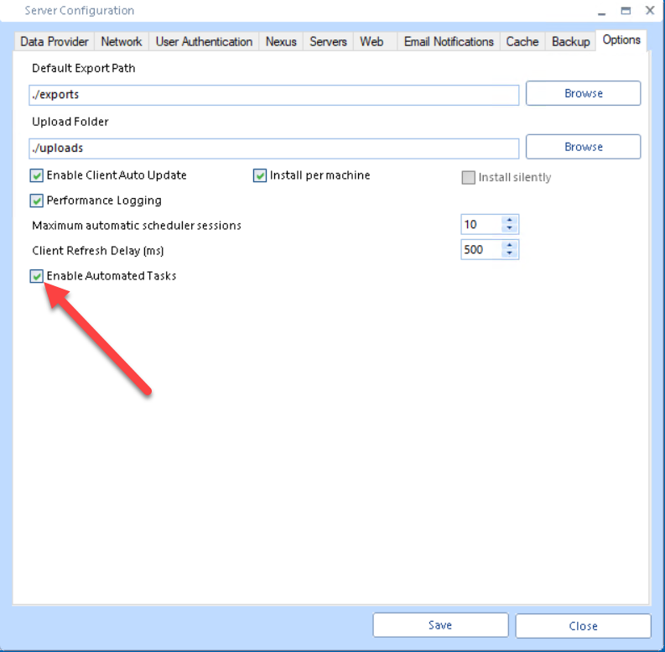Toggle Performance Logging checkbox
This screenshot has height=652, width=665.
(x=37, y=201)
